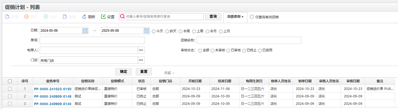Click the 审核人员姓名 column header
Viewport: 398px width, 109px height.
tap(329, 81)
